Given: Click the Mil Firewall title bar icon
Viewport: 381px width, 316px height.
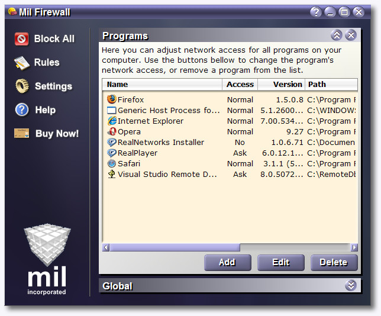Looking at the screenshot, I should [x=12, y=11].
